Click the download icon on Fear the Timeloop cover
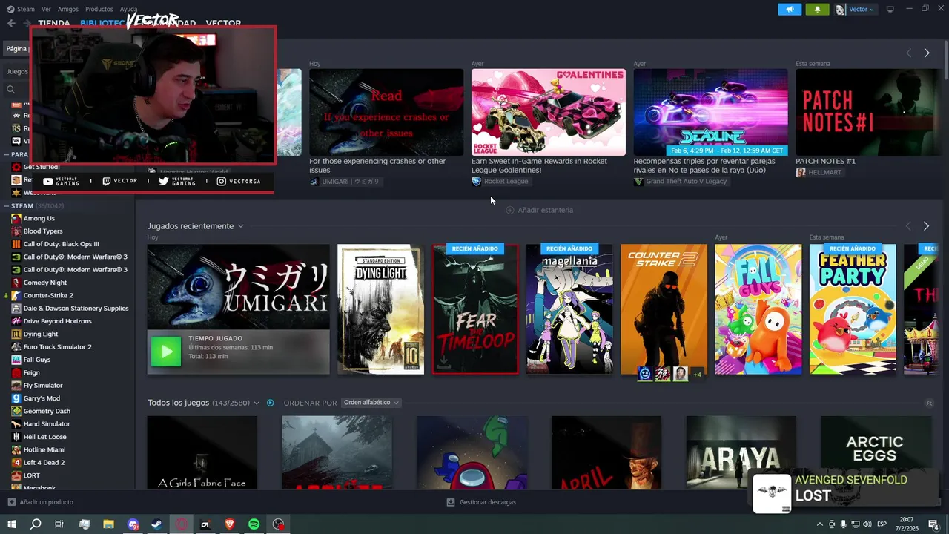The height and width of the screenshot is (534, 949). 443,362
